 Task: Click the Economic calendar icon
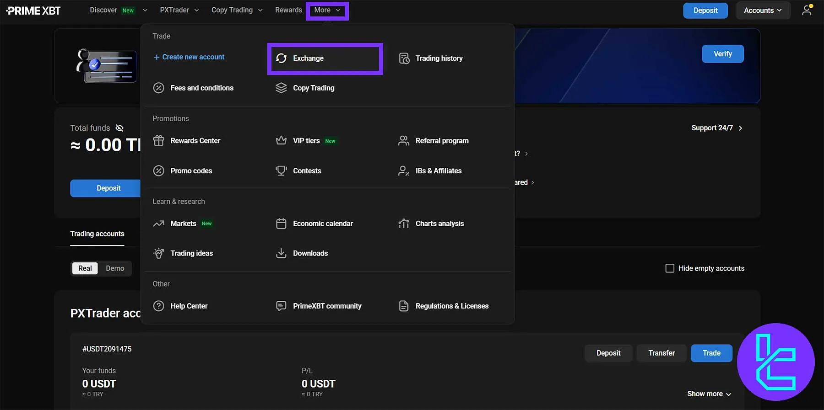(x=281, y=224)
